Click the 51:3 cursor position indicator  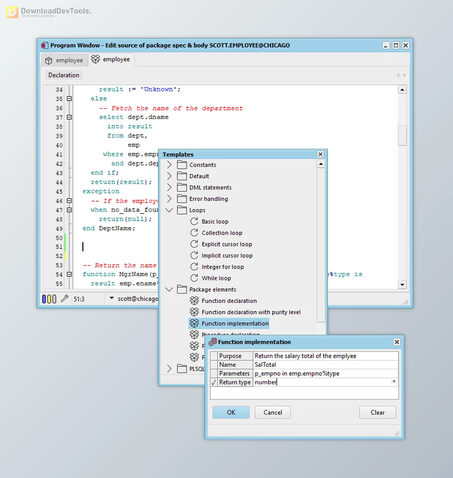[x=79, y=299]
